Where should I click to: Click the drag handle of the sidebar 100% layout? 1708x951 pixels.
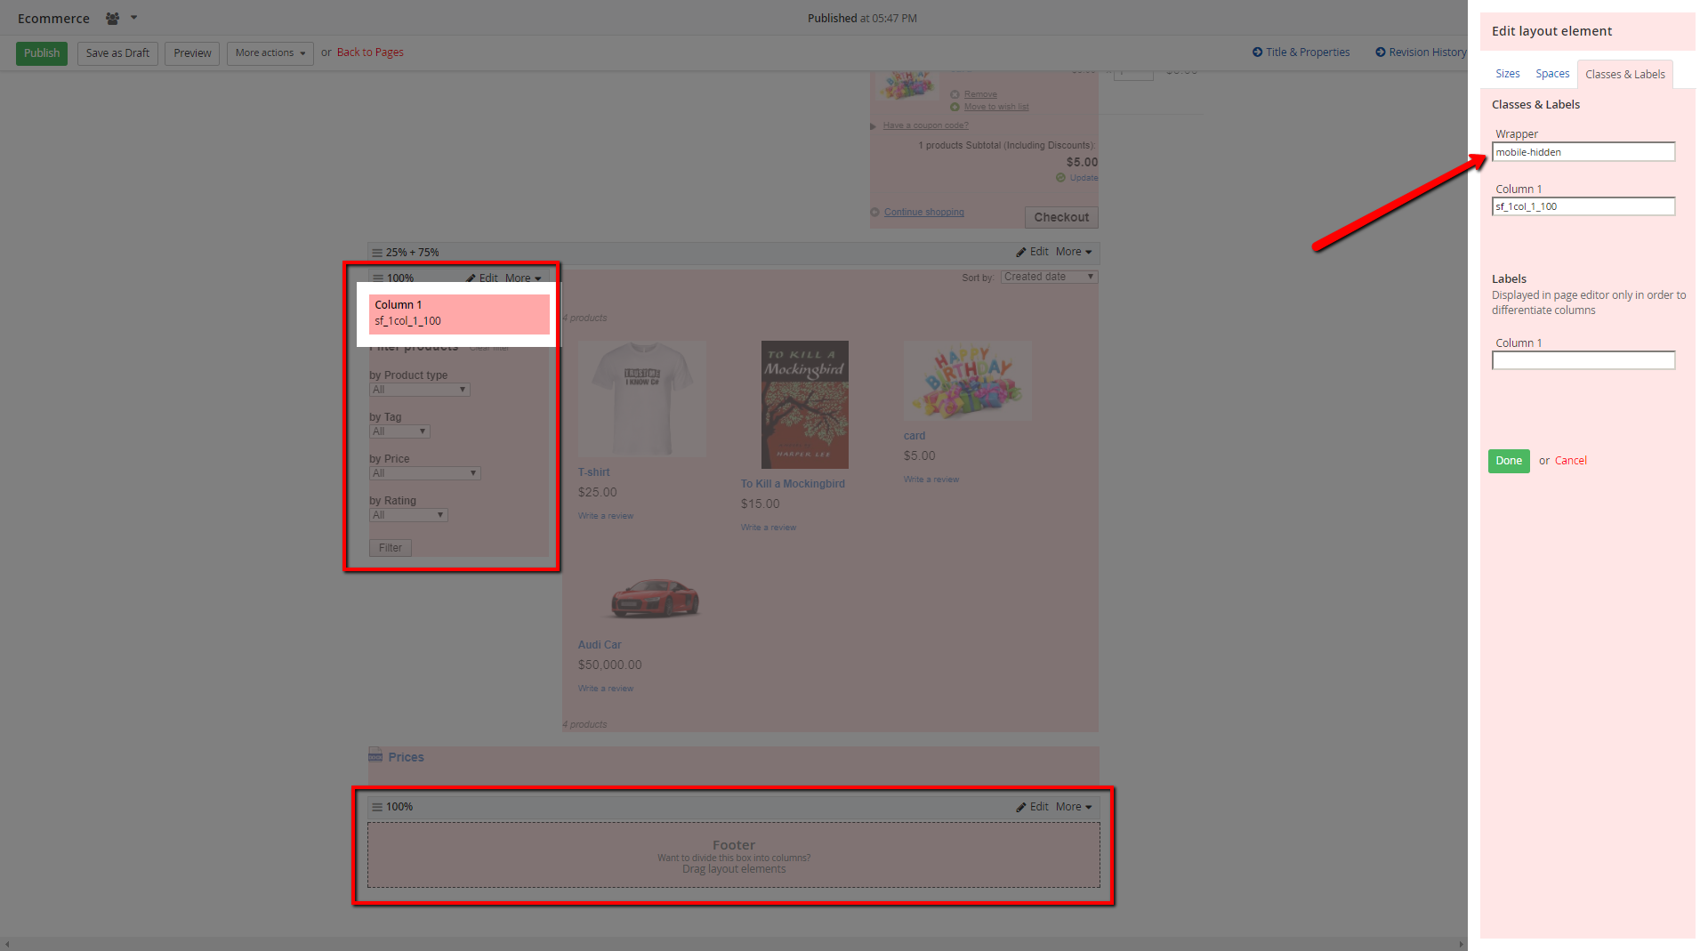378,278
